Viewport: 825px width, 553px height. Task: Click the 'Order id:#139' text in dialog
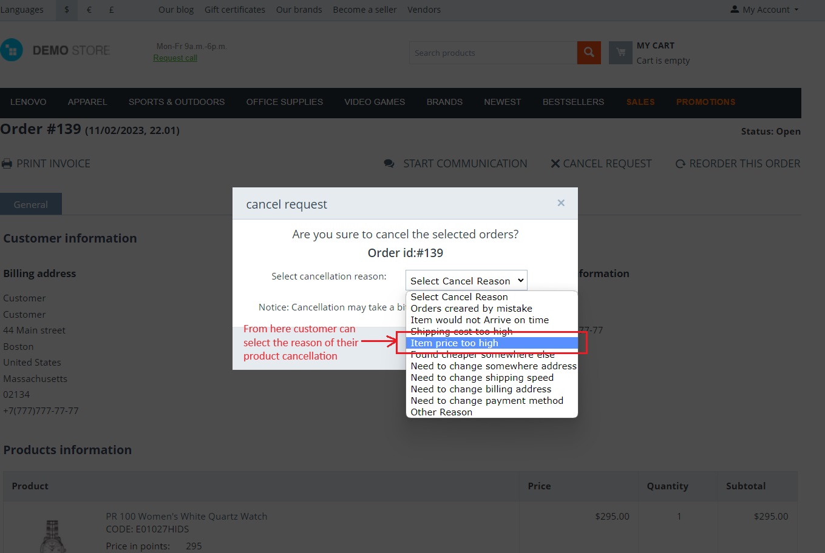click(x=406, y=253)
